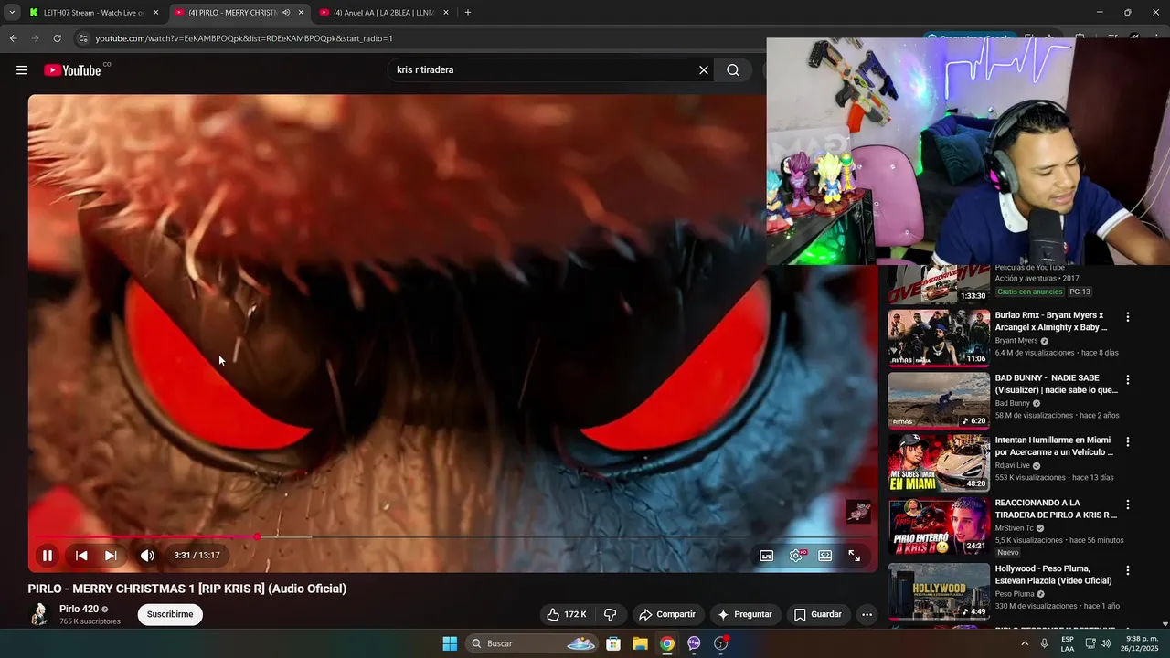Show hidden system tray icons

[x=1025, y=643]
